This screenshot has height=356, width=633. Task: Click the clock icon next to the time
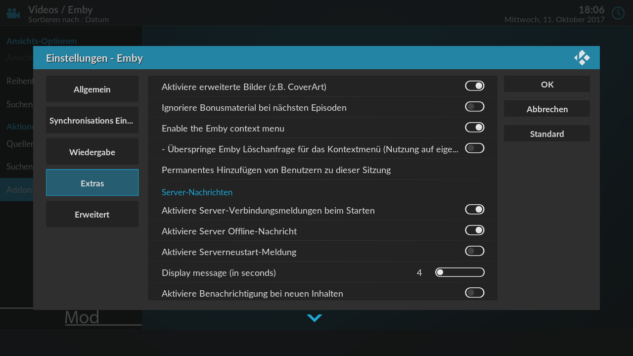click(618, 13)
